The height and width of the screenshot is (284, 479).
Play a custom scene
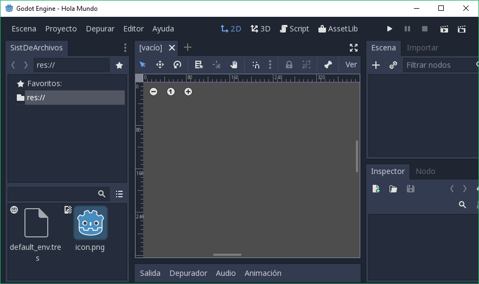click(x=462, y=29)
